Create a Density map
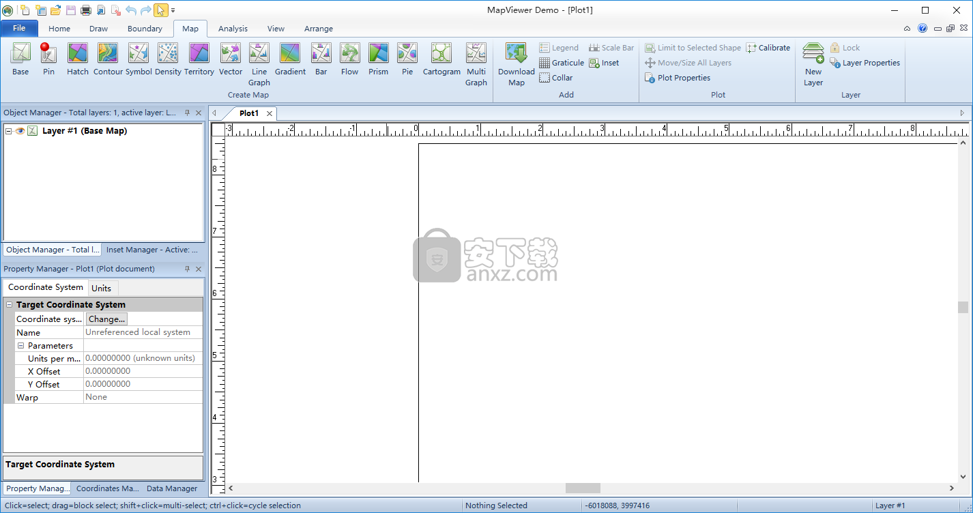 pos(168,59)
